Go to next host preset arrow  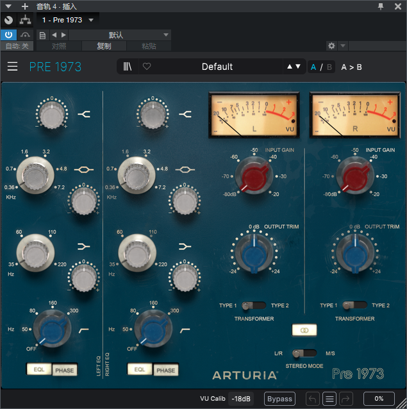63,35
